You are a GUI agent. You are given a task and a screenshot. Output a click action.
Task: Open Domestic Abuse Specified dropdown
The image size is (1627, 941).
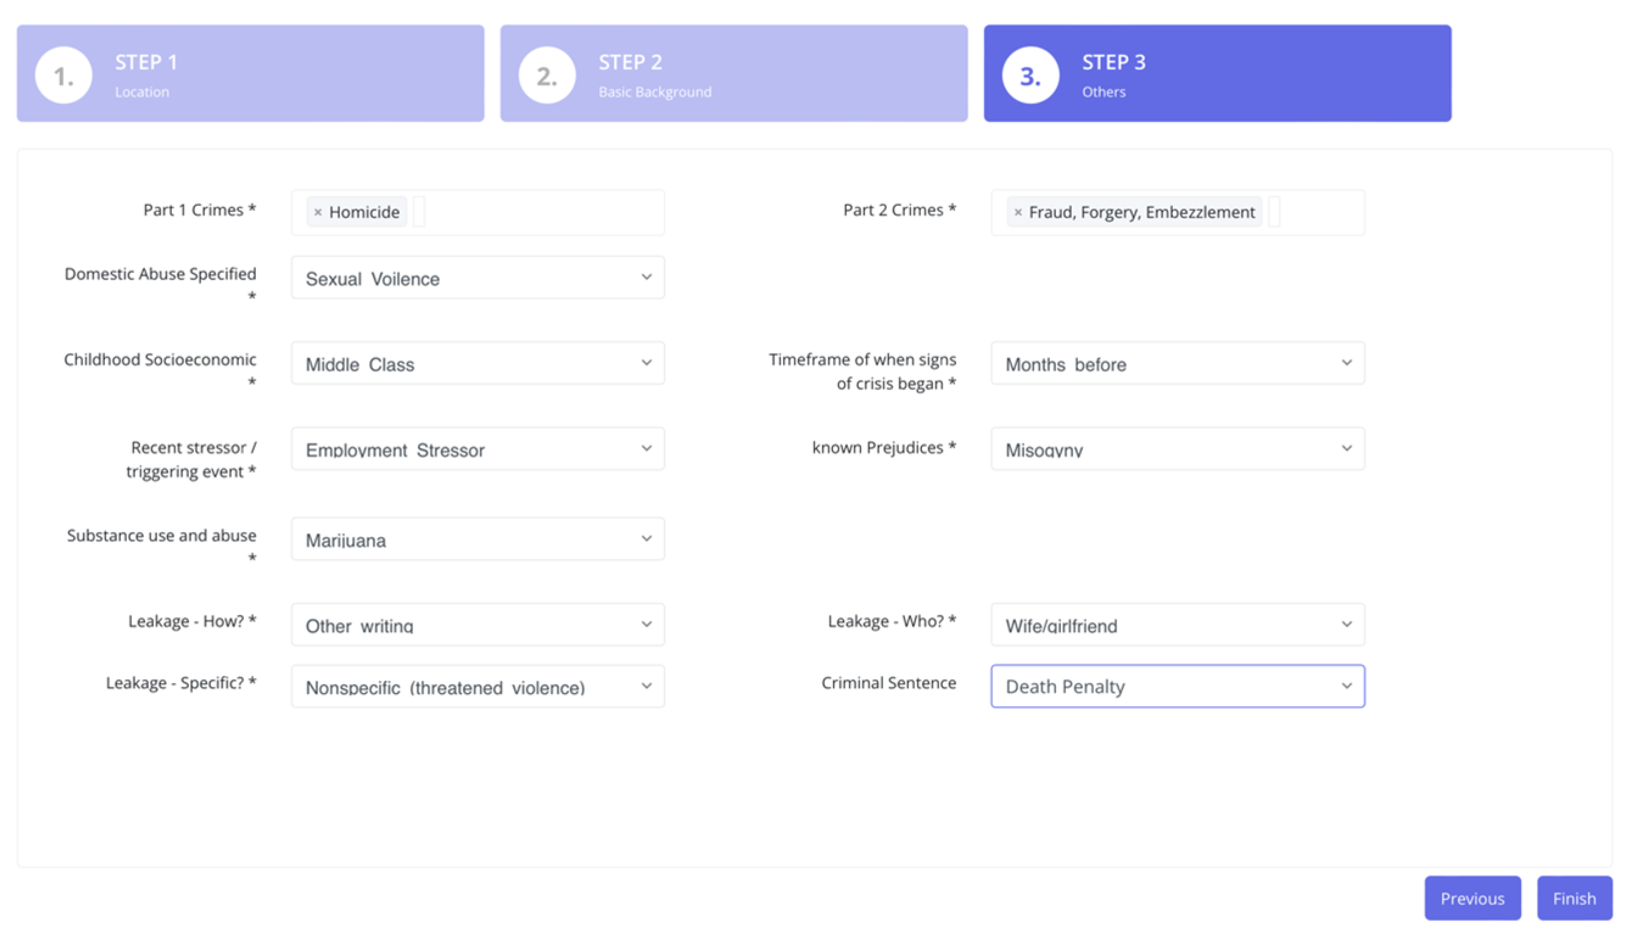click(x=478, y=278)
